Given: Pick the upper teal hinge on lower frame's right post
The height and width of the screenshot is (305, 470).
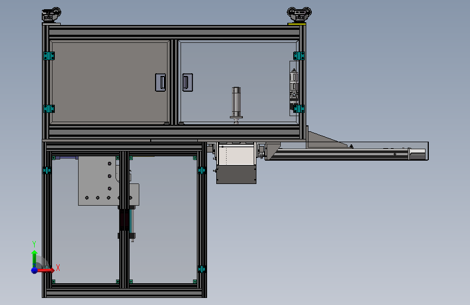Looking at the screenshot, I should tap(202, 170).
